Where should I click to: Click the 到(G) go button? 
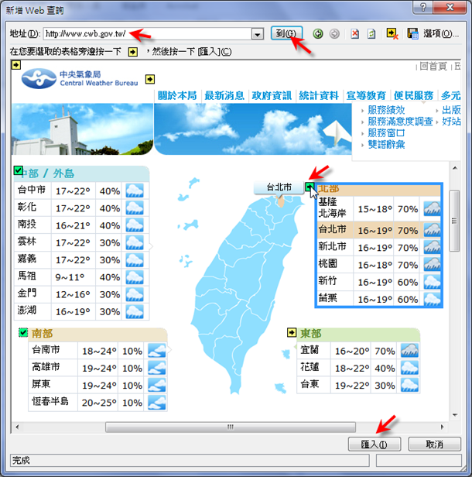tap(286, 33)
